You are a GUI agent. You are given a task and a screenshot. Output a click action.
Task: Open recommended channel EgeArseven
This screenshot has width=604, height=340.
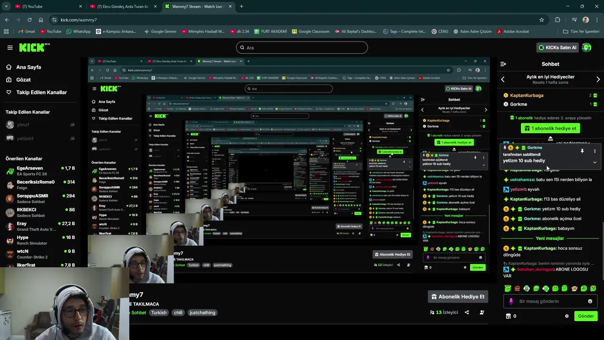click(x=40, y=171)
